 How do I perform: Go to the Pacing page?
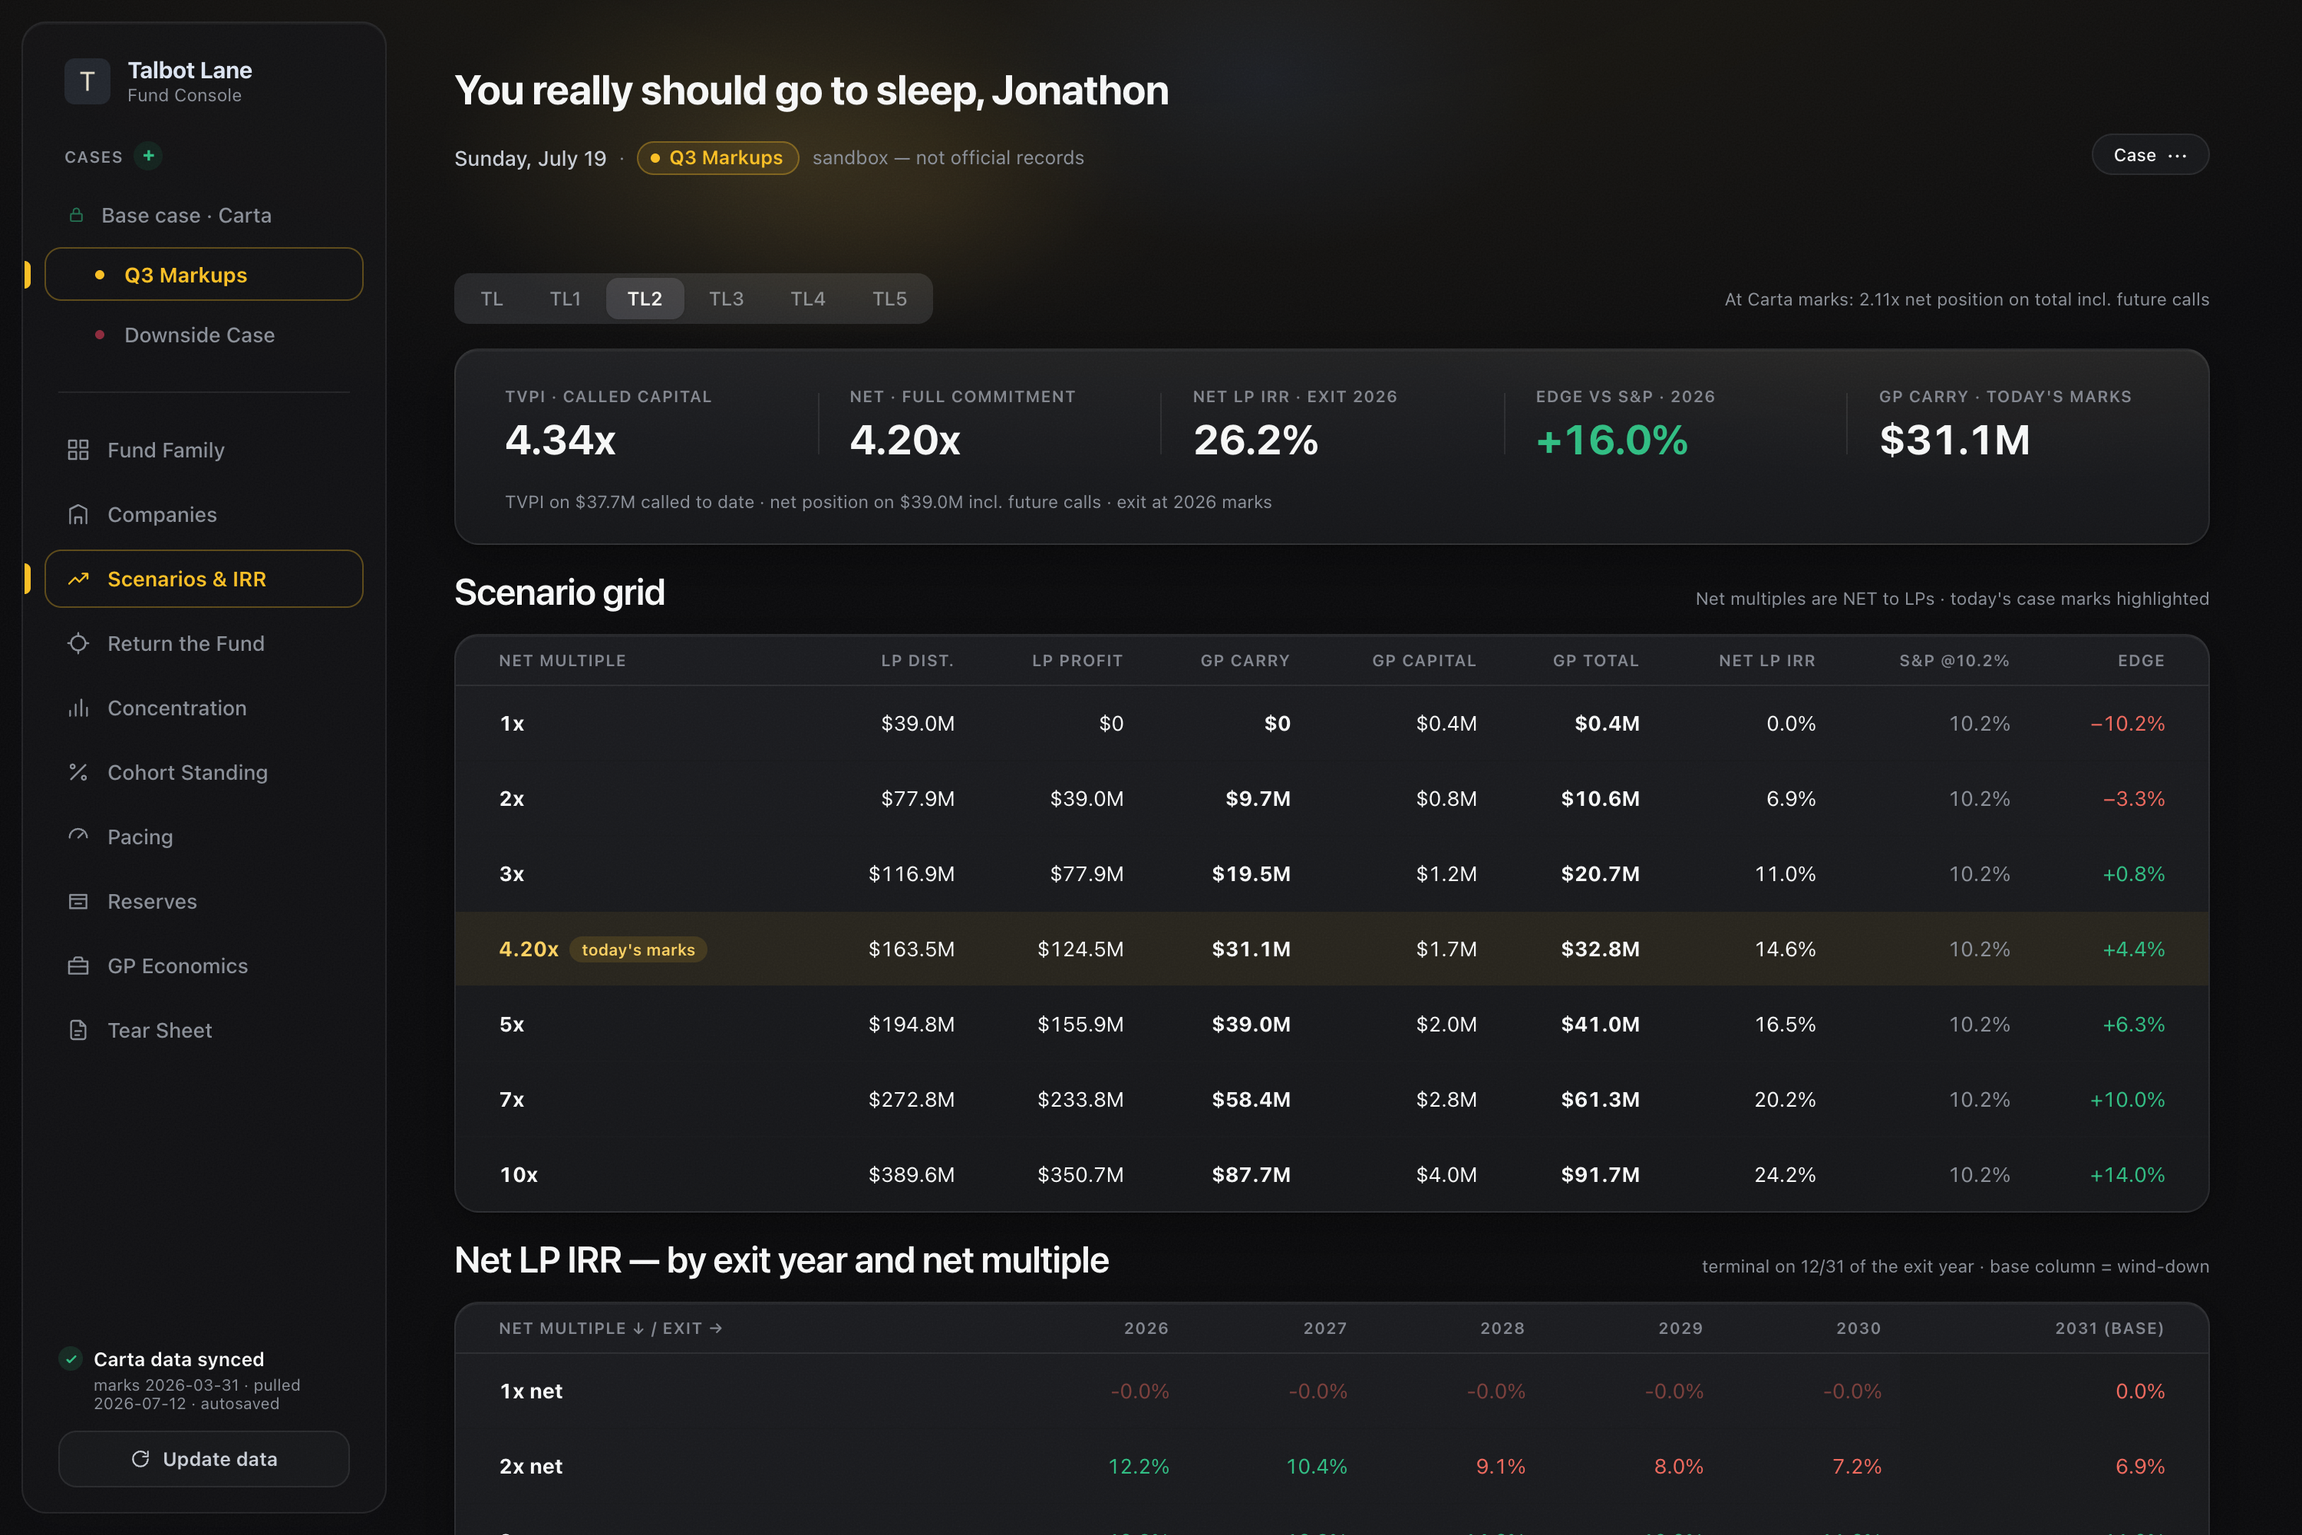tap(203, 837)
